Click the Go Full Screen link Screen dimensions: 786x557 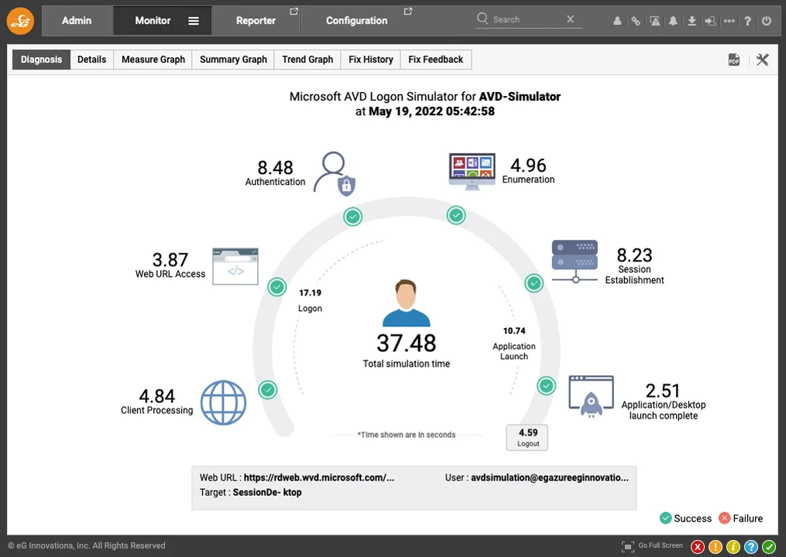coord(661,545)
